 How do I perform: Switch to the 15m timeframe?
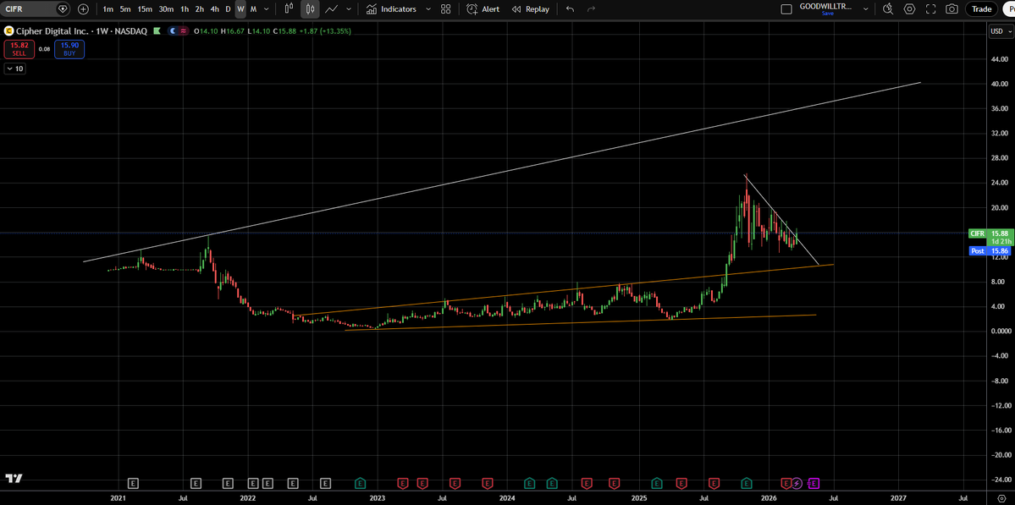pos(145,9)
